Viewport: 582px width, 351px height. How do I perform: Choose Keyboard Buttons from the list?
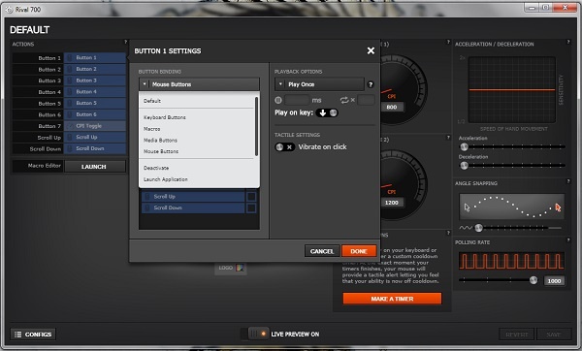165,117
